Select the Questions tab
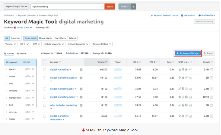 [x=16, y=38]
